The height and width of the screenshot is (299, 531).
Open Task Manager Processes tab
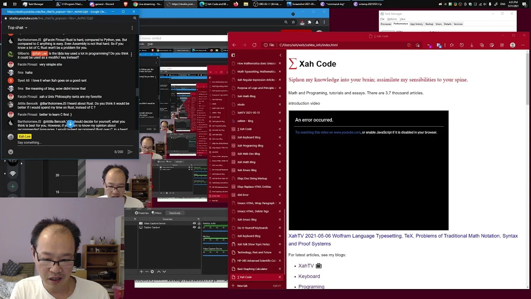386,24
